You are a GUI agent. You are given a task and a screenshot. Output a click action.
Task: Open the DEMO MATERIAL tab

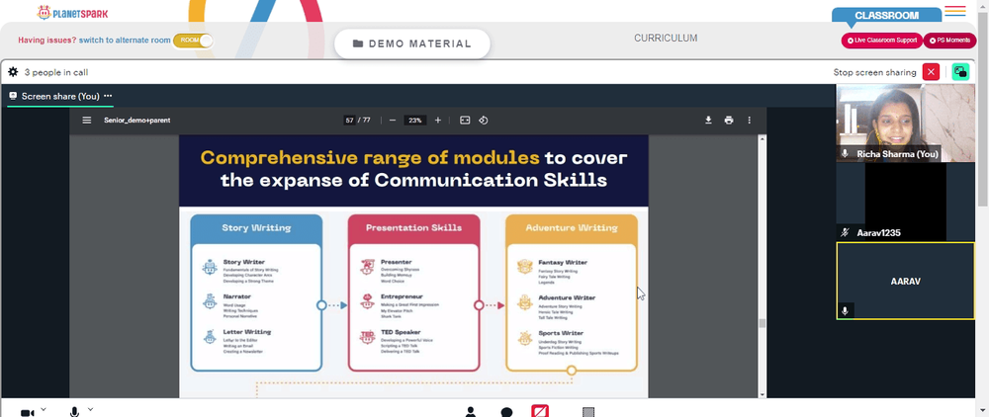[x=411, y=43]
